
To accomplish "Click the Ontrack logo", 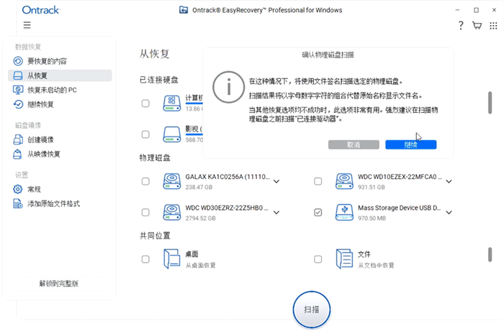I will click(41, 10).
